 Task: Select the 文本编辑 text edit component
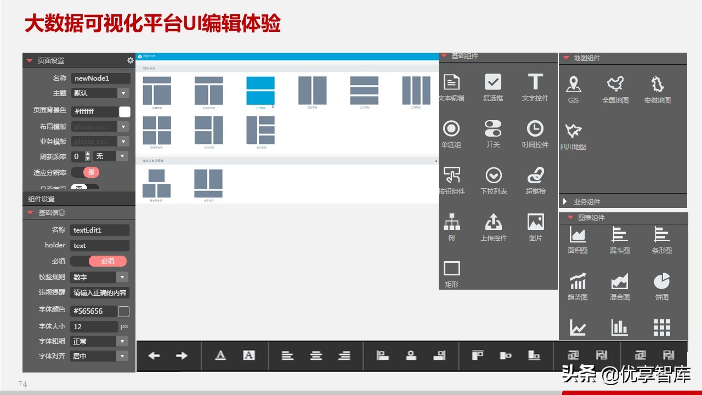451,87
